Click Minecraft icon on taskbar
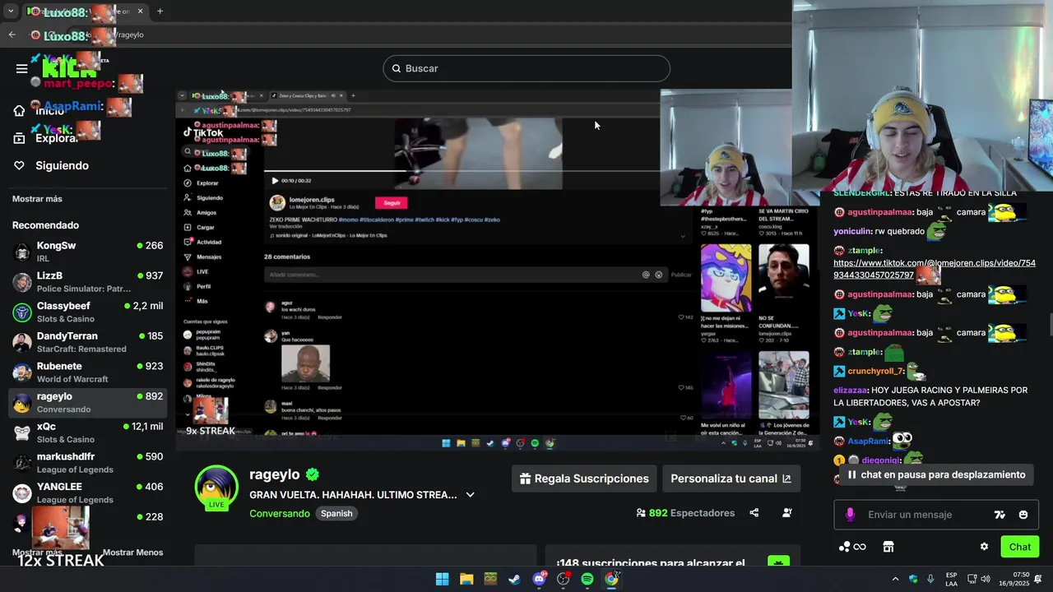The width and height of the screenshot is (1053, 592). point(490,579)
